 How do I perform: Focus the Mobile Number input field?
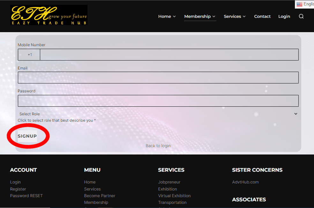click(x=169, y=55)
